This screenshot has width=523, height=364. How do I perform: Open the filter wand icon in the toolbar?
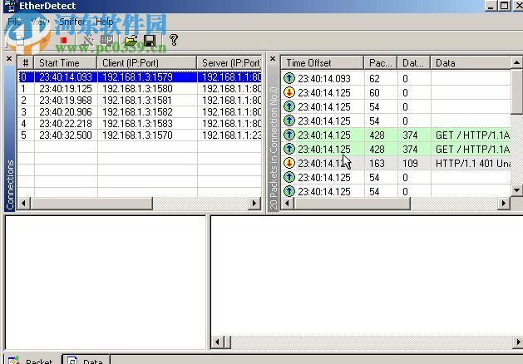(x=88, y=41)
